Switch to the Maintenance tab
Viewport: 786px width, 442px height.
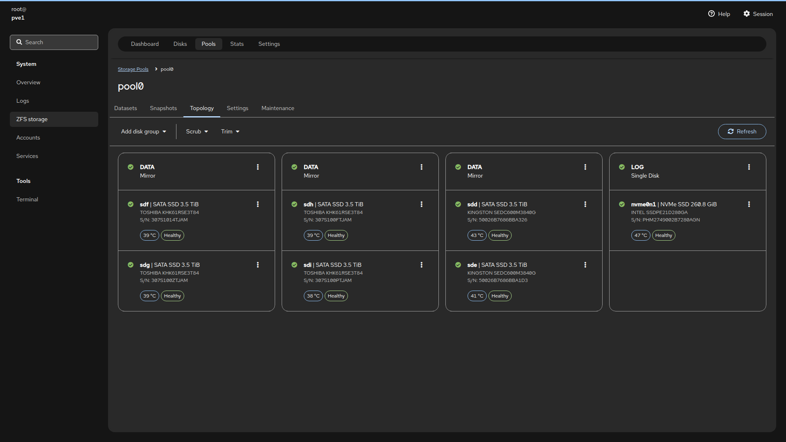[x=278, y=108]
